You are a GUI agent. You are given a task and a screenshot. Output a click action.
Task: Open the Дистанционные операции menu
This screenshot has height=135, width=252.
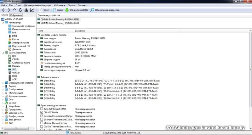pos(37,5)
